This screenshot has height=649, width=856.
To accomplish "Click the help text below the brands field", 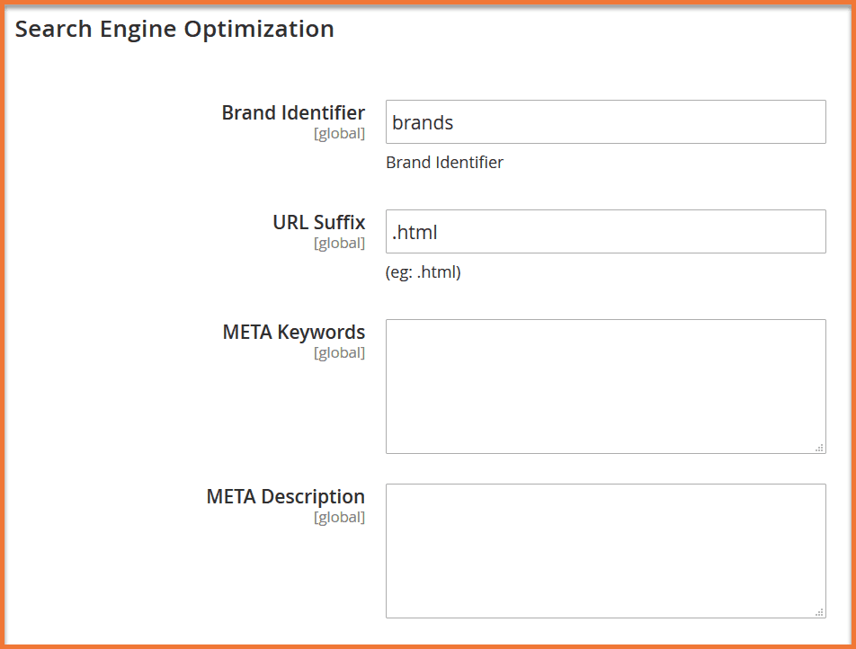I will [444, 163].
